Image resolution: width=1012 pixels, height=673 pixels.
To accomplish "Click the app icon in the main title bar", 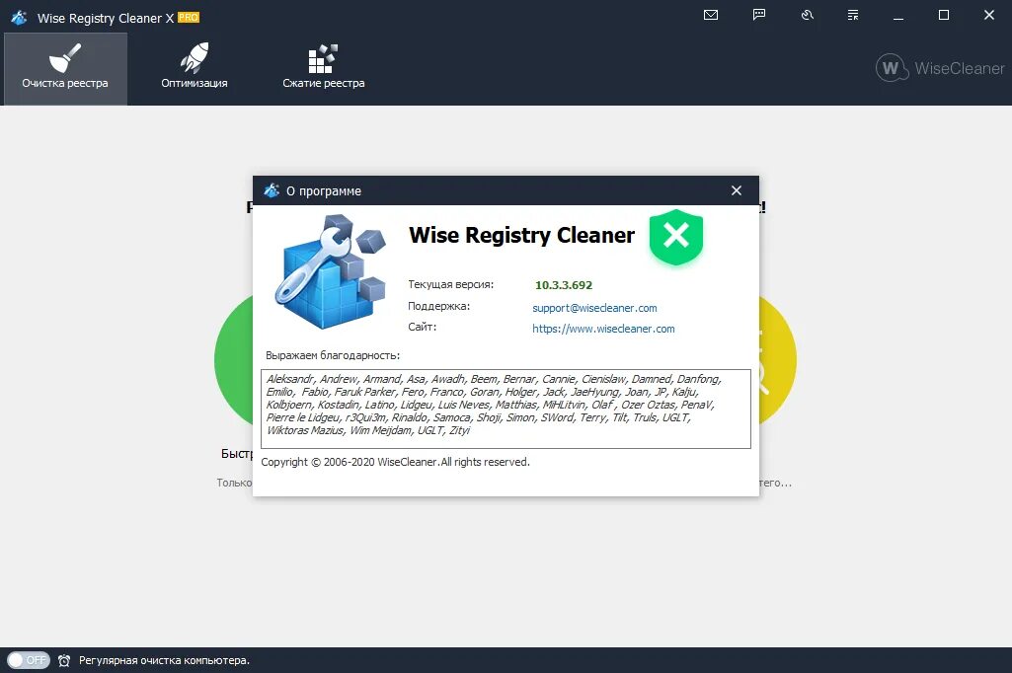I will click(19, 18).
